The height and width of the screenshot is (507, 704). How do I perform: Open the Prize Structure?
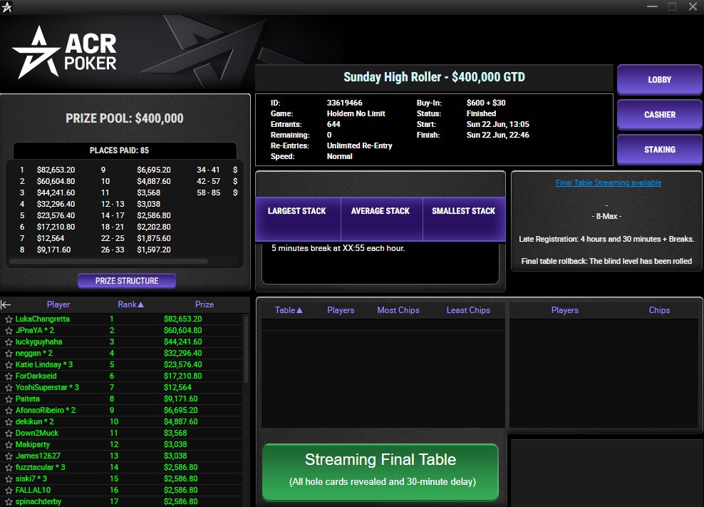(x=127, y=281)
